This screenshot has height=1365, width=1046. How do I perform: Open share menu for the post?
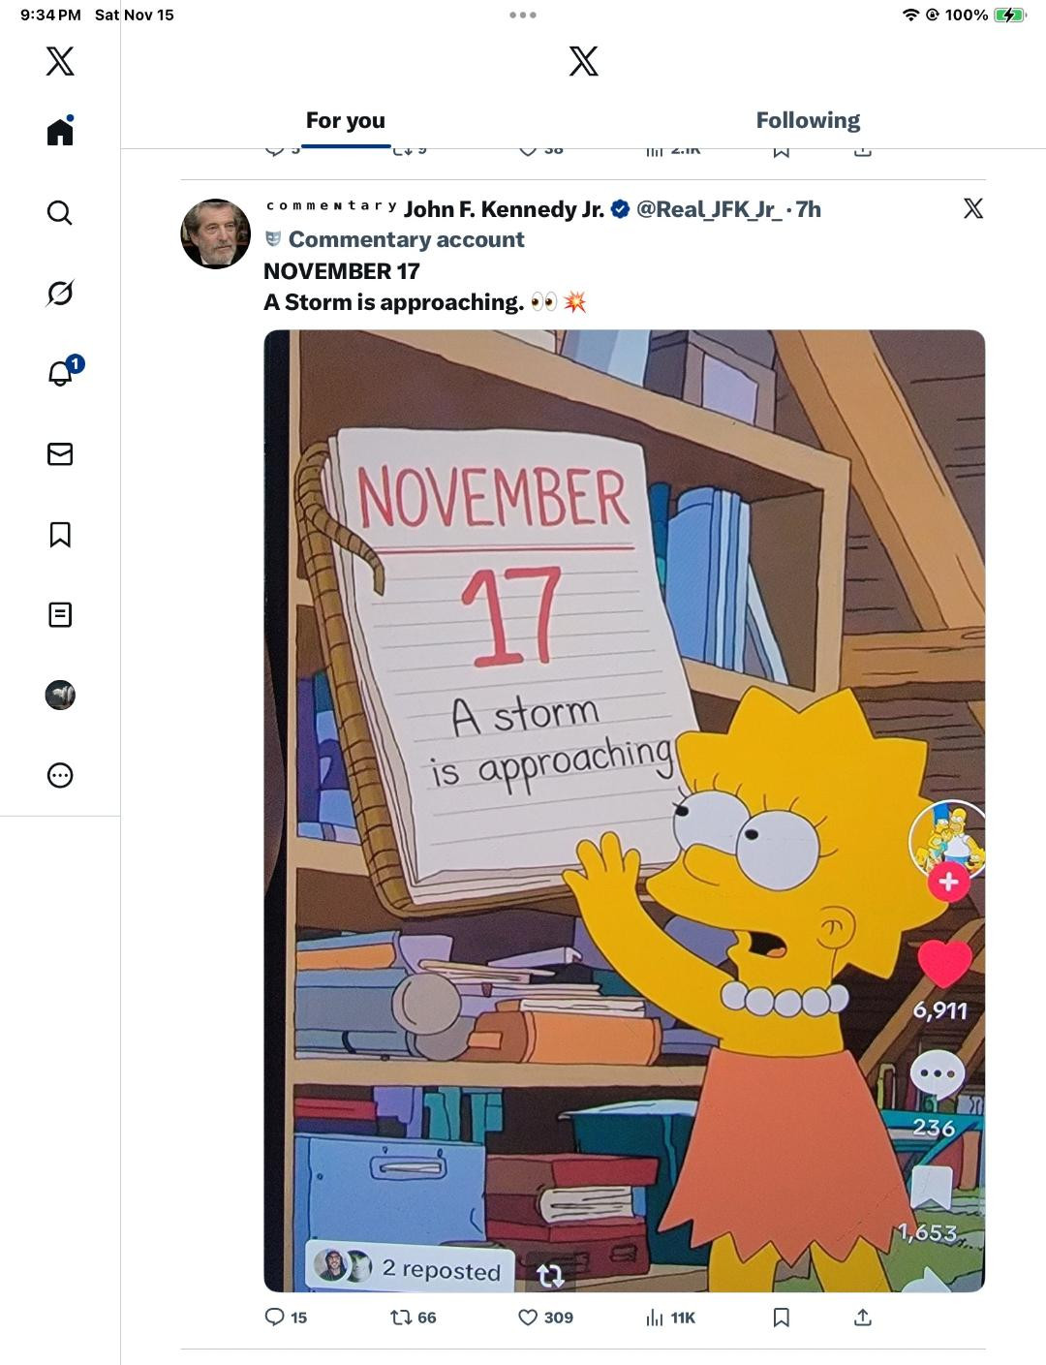pos(863,1318)
